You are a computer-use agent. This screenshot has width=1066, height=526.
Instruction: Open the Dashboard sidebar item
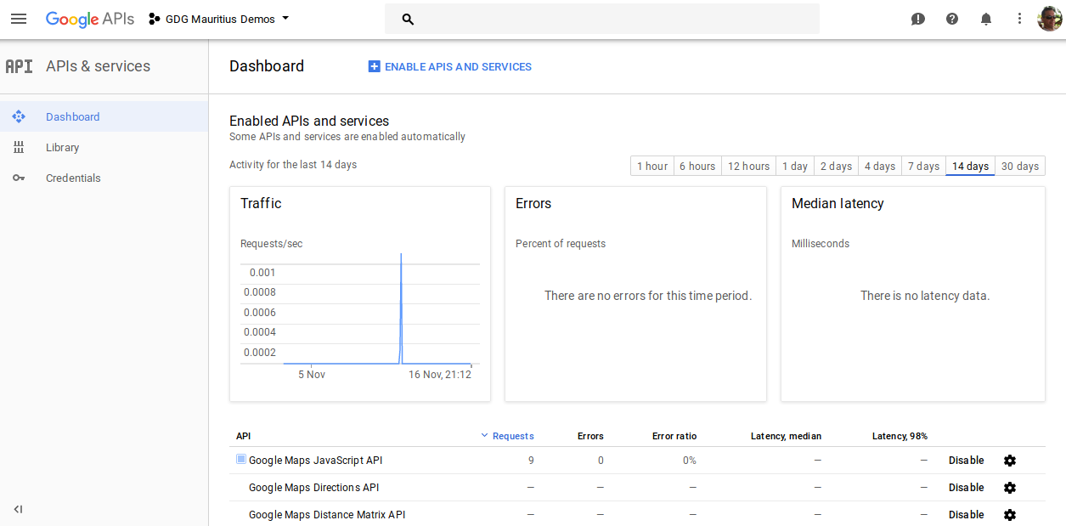coord(72,116)
